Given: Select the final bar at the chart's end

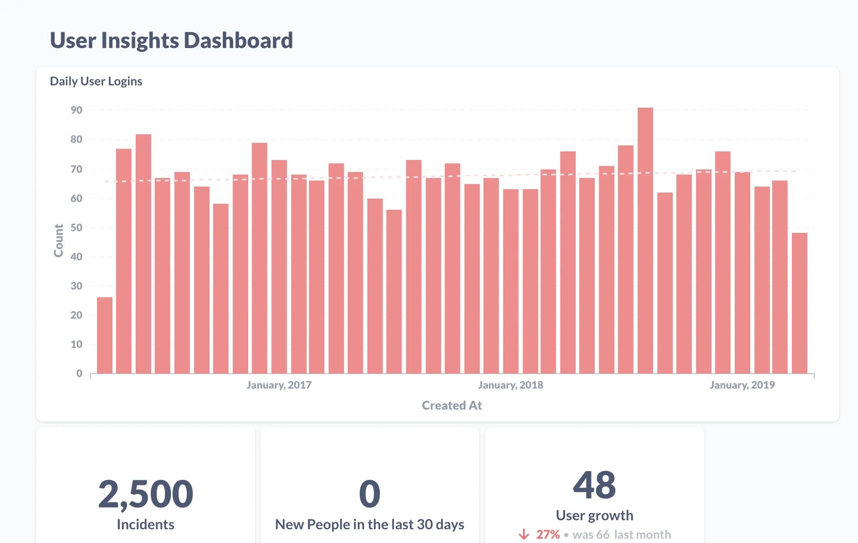Looking at the screenshot, I should [x=800, y=303].
